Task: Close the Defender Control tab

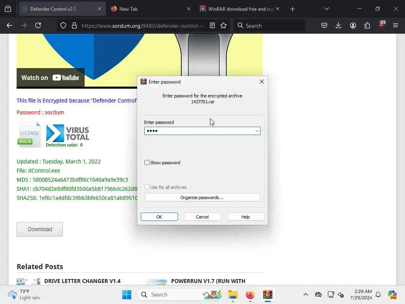Action: (x=100, y=9)
